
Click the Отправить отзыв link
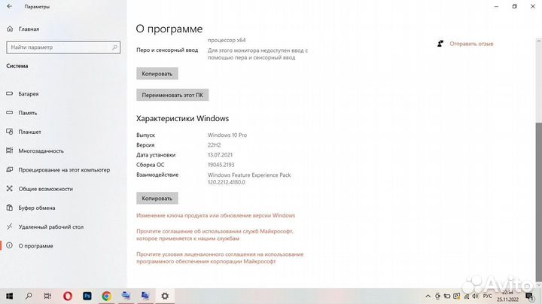click(471, 44)
